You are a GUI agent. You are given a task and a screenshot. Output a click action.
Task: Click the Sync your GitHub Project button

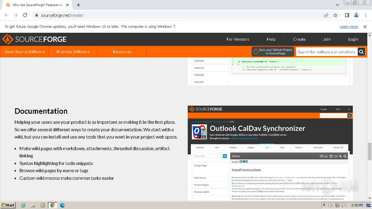[x=273, y=52]
